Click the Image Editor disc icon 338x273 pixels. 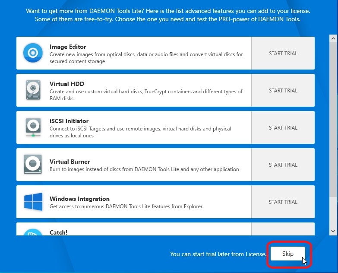[33, 53]
